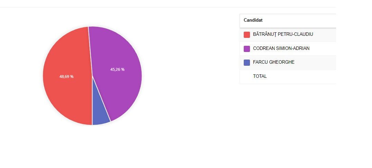Screen dimensions: 372x168
Task: Click the white divider between blue and purple slices
Action: (x=101, y=99)
